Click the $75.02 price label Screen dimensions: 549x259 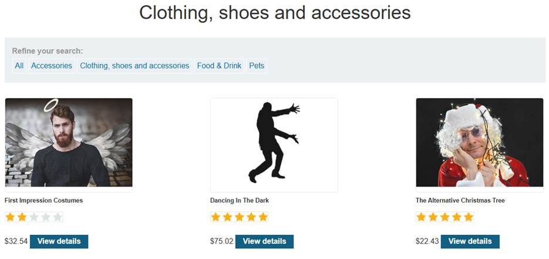pyautogui.click(x=221, y=241)
